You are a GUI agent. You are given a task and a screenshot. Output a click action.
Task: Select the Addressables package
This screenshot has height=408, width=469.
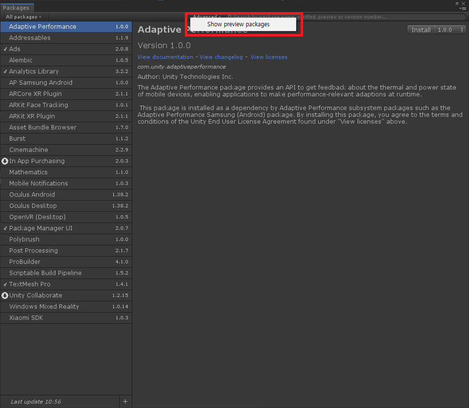[66, 37]
